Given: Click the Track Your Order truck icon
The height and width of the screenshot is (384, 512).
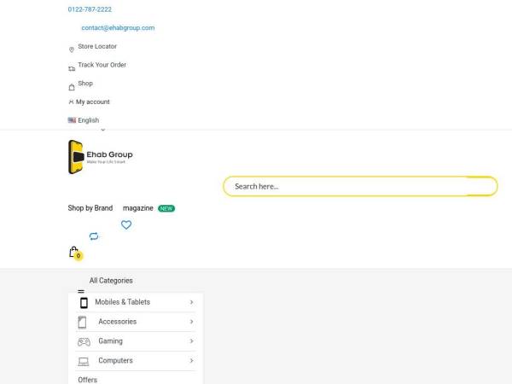Looking at the screenshot, I should point(72,68).
